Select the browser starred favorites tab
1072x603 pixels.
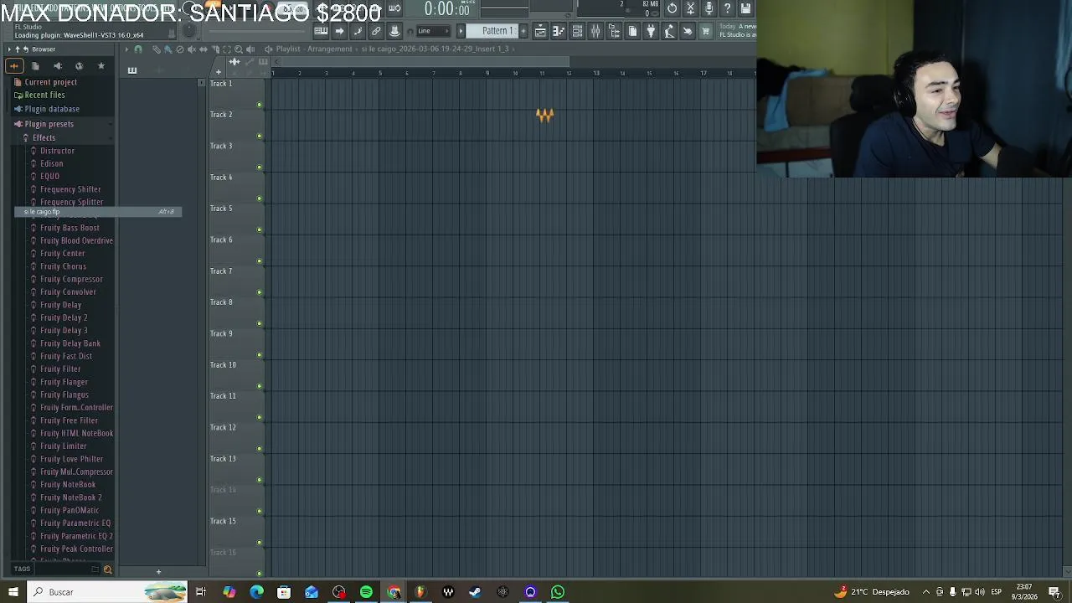click(x=101, y=66)
